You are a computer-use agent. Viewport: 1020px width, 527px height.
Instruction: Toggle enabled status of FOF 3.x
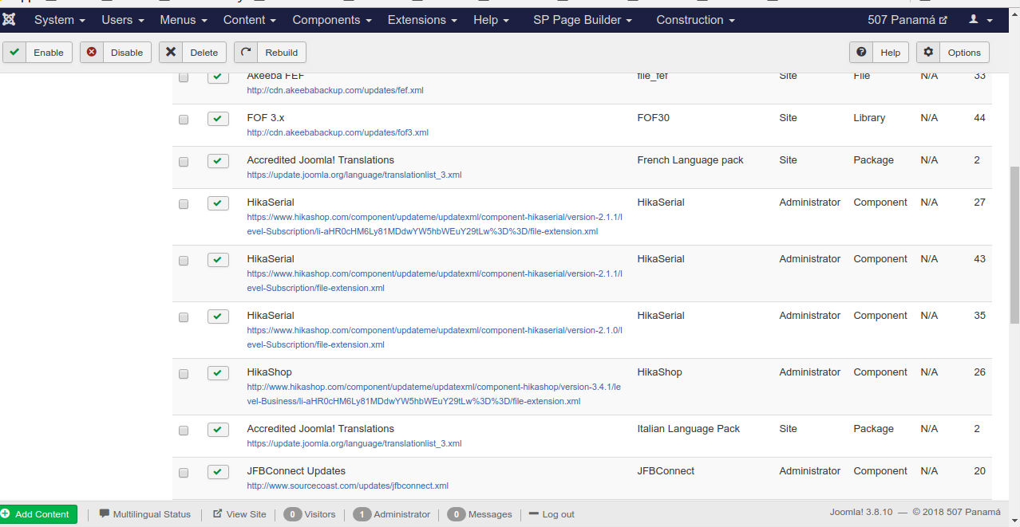click(x=218, y=119)
